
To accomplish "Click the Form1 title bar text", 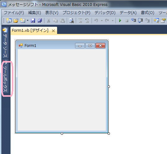I will pyautogui.click(x=30, y=45).
